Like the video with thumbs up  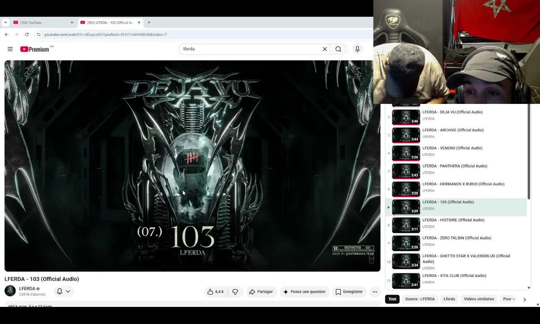216,292
